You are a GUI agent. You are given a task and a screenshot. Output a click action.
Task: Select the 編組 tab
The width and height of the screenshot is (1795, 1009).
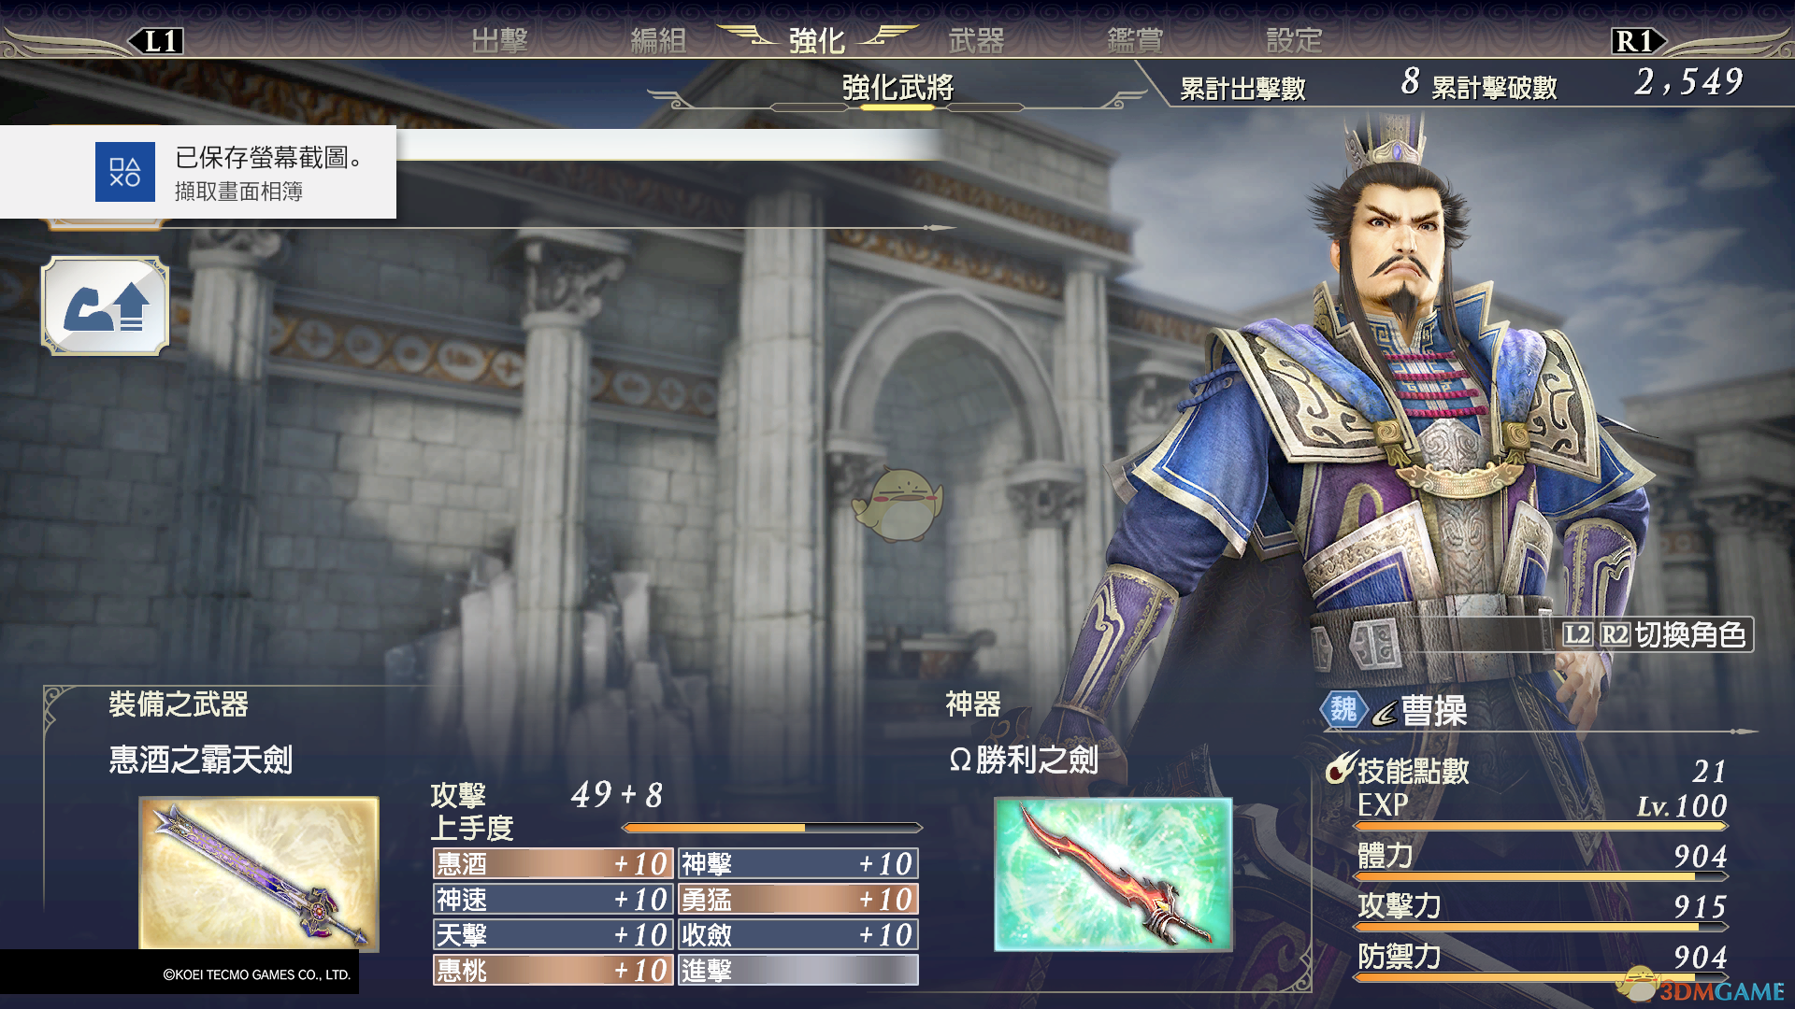tap(658, 40)
